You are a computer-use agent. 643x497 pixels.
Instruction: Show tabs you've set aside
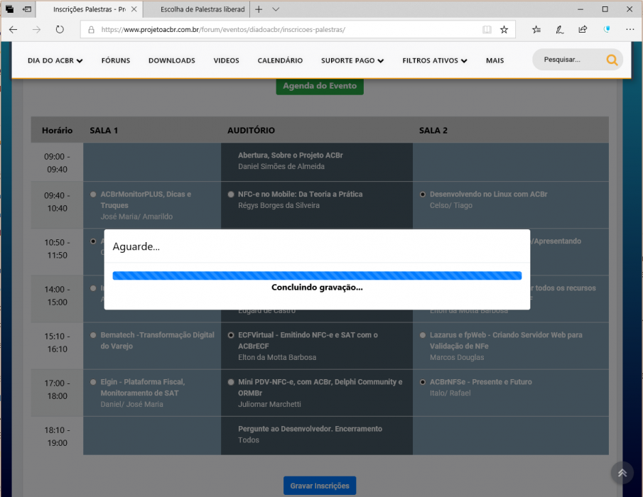tap(9, 9)
